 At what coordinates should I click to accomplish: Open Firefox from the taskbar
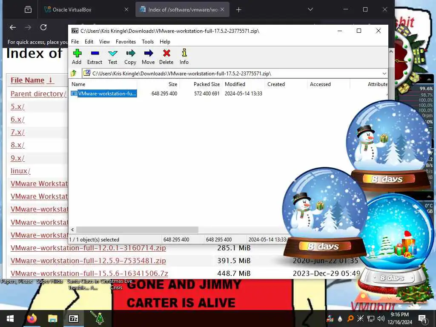32,318
